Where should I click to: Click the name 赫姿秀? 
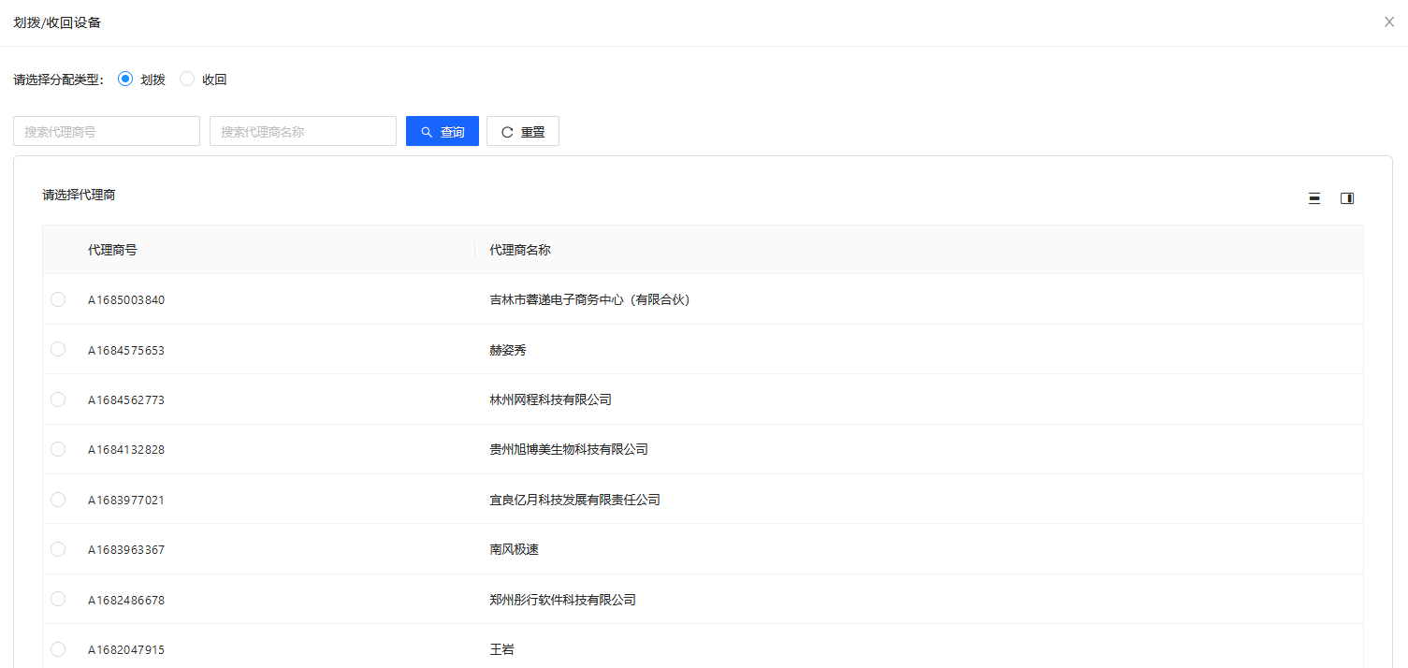[x=508, y=350]
